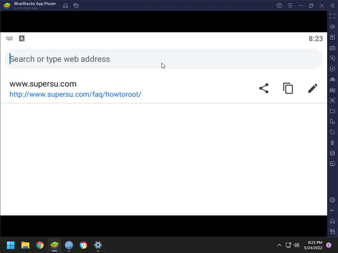Open the BlueStacks hamburger menu

[290, 6]
